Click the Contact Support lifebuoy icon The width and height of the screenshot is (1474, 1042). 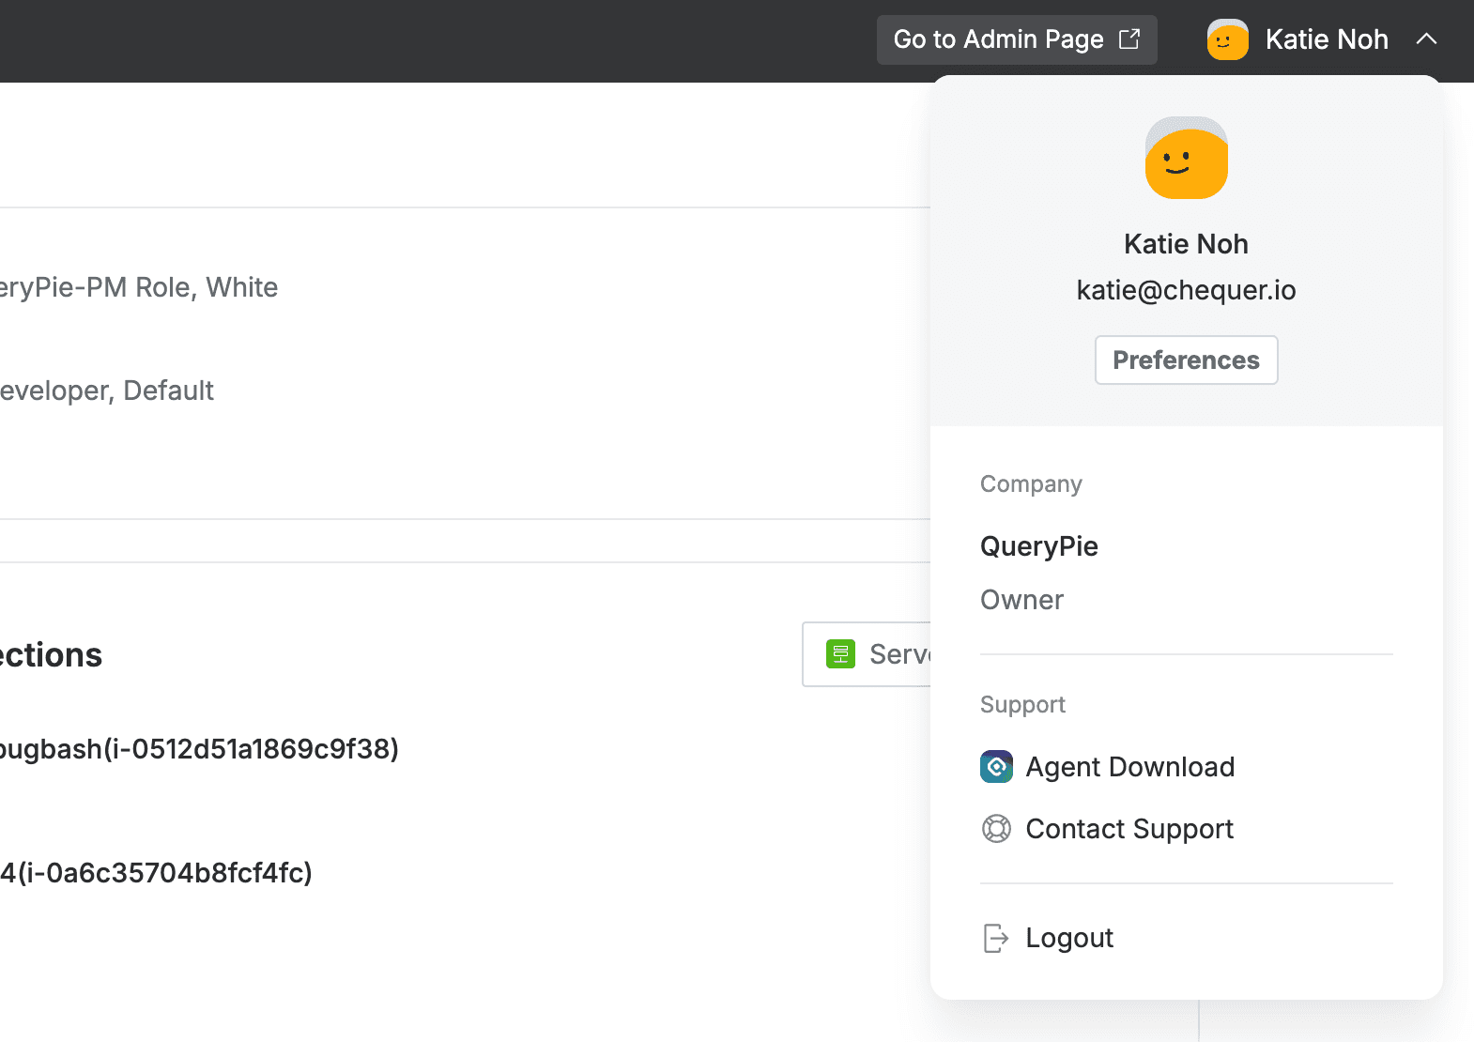pos(996,829)
